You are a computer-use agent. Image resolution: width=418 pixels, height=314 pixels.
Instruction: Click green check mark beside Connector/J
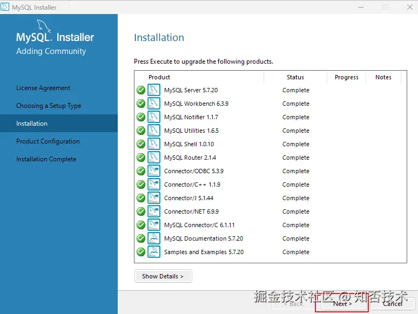[x=141, y=198]
